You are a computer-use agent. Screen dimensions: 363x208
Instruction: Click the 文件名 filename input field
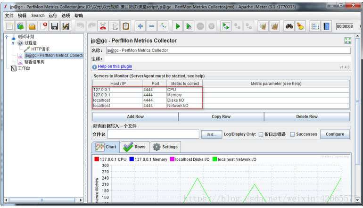point(153,134)
